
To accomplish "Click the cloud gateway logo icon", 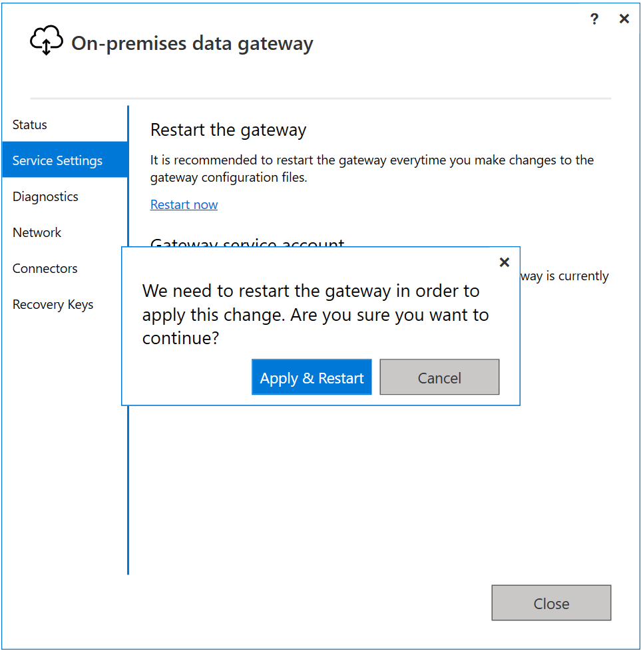I will point(47,41).
